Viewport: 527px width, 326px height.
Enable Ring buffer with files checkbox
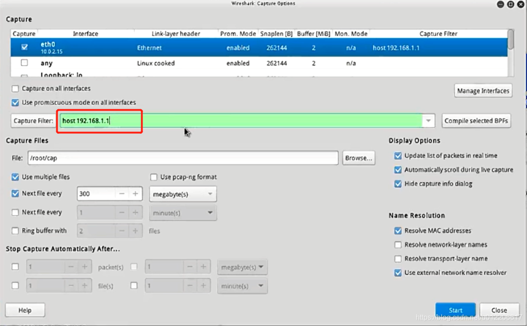(15, 231)
